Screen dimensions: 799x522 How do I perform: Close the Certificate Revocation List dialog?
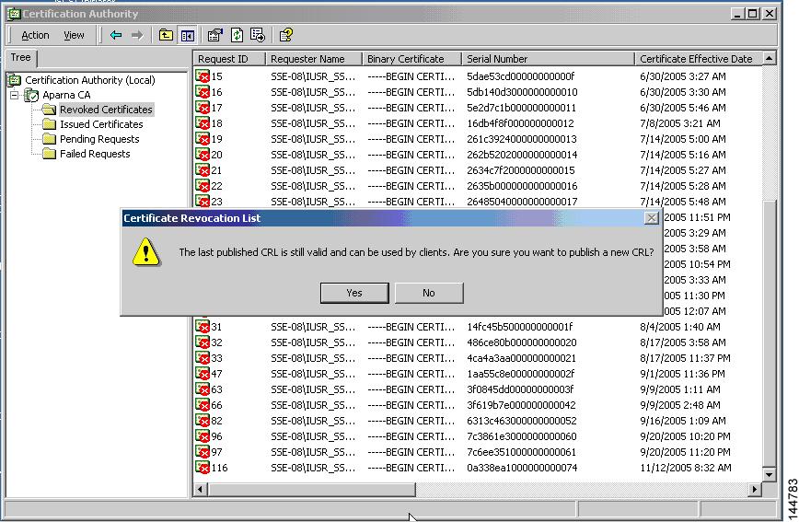(x=652, y=218)
